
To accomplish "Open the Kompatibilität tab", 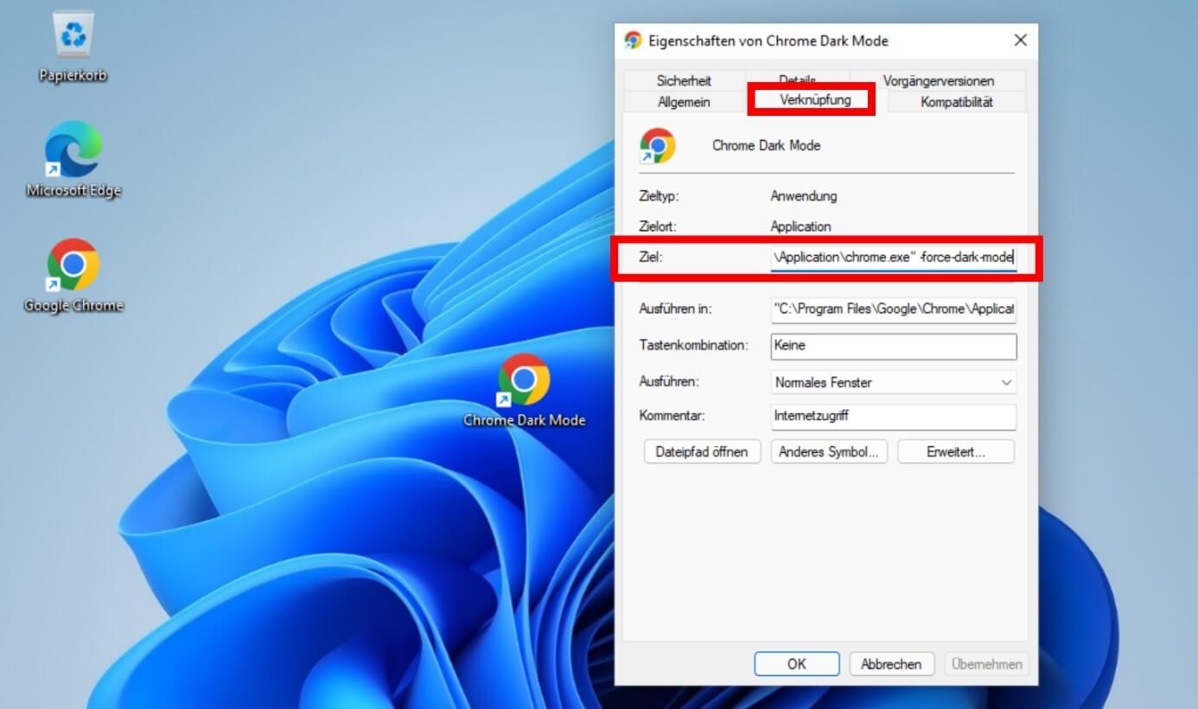I will coord(957,102).
